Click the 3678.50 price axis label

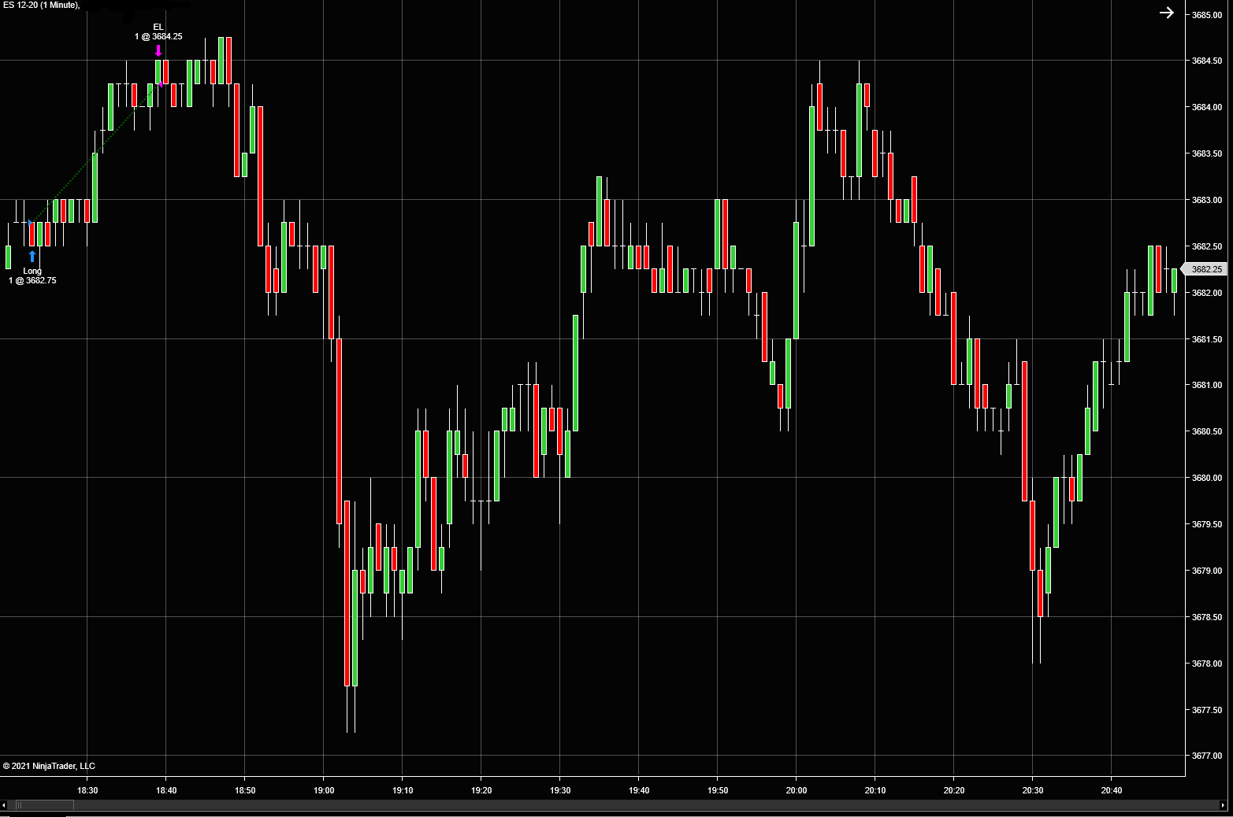pos(1207,617)
